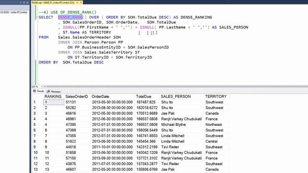Click ST.TerritoryID in the ON clause
The image size is (308, 173).
[x=91, y=57]
